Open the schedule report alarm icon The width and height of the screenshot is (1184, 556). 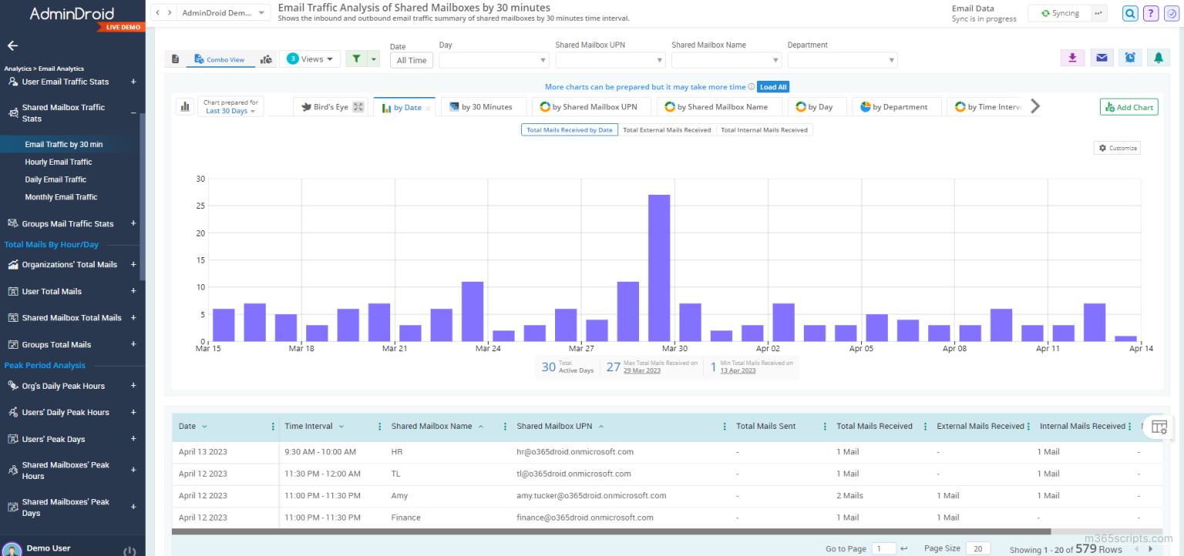pos(1129,57)
